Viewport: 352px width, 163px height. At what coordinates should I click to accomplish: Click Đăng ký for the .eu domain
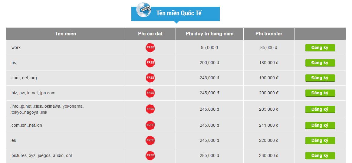click(x=320, y=141)
